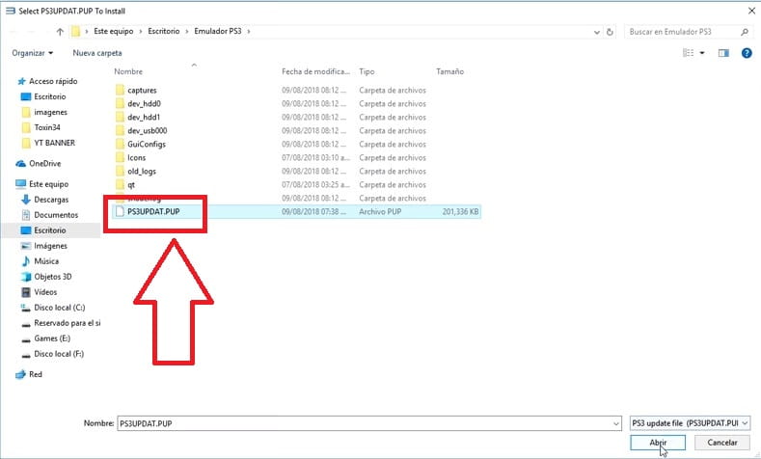Refresh the Emulador PS3 folder listing
Image resolution: width=761 pixels, height=459 pixels.
(612, 32)
